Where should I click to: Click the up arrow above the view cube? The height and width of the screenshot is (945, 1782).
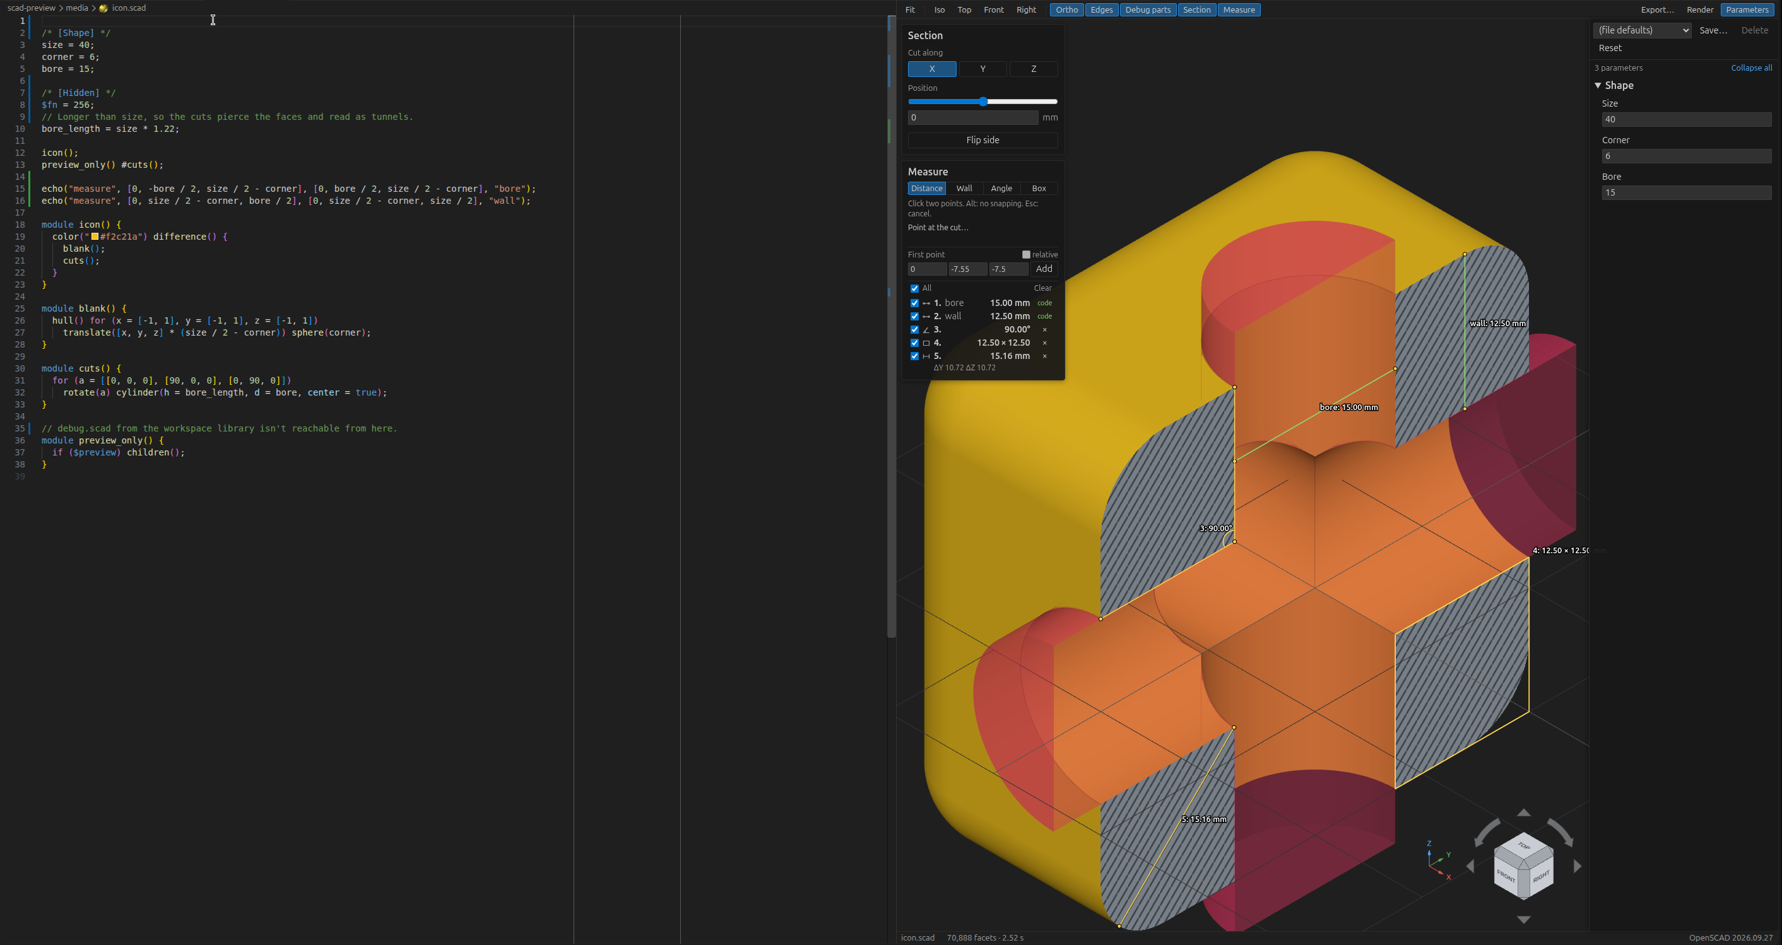pyautogui.click(x=1524, y=812)
